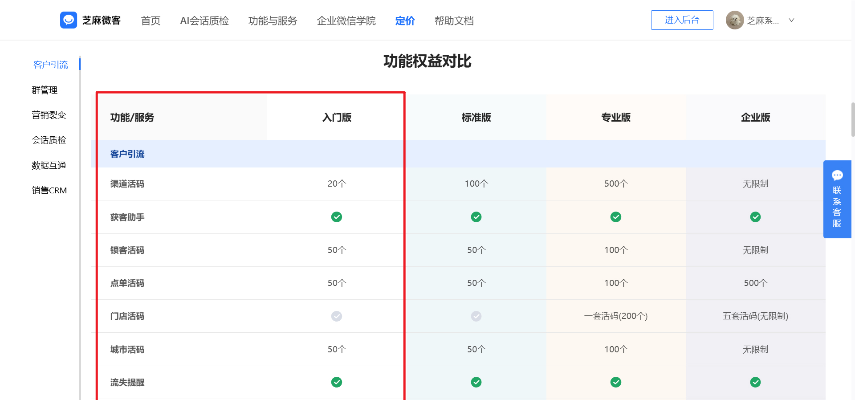855x400 pixels.
Task: Select 销售CRM in the sidebar
Action: point(49,190)
